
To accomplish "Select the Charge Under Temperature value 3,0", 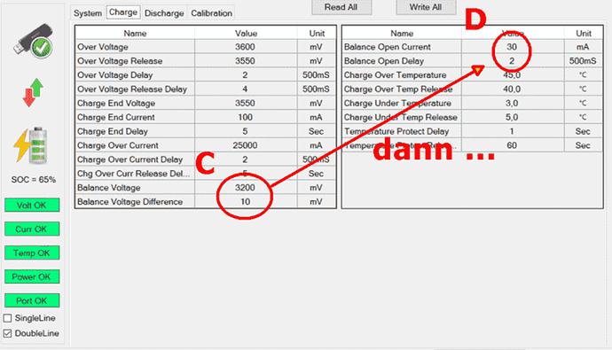I will (512, 103).
